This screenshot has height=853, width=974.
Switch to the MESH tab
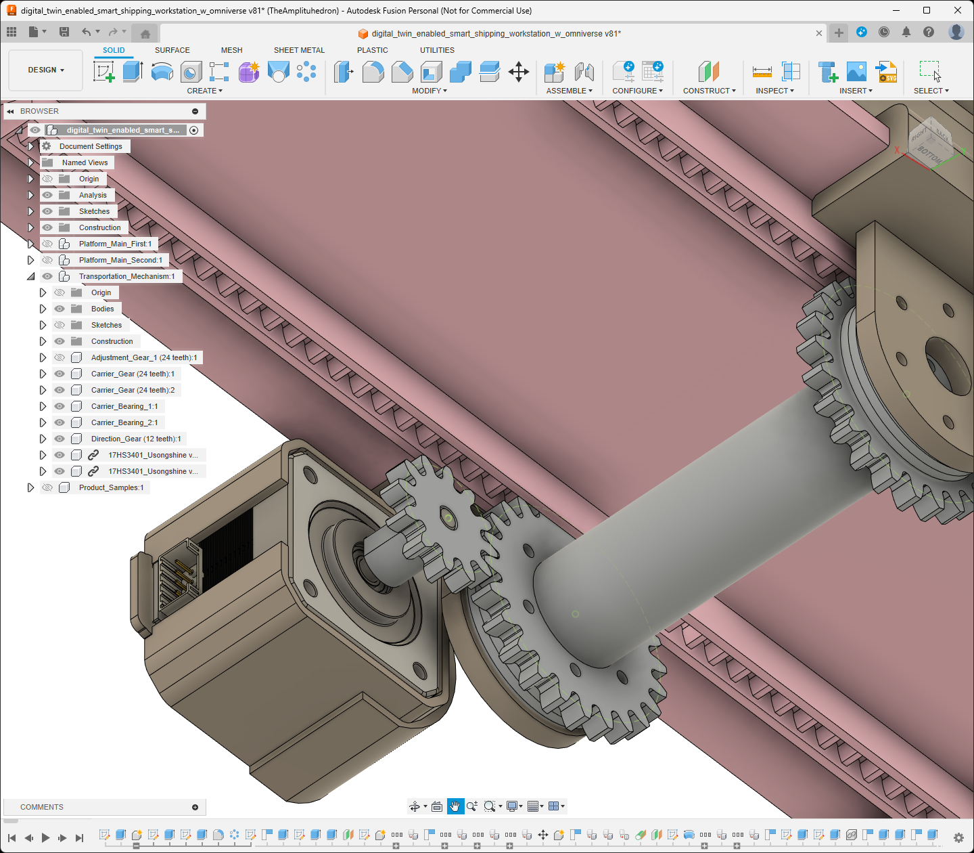231,50
